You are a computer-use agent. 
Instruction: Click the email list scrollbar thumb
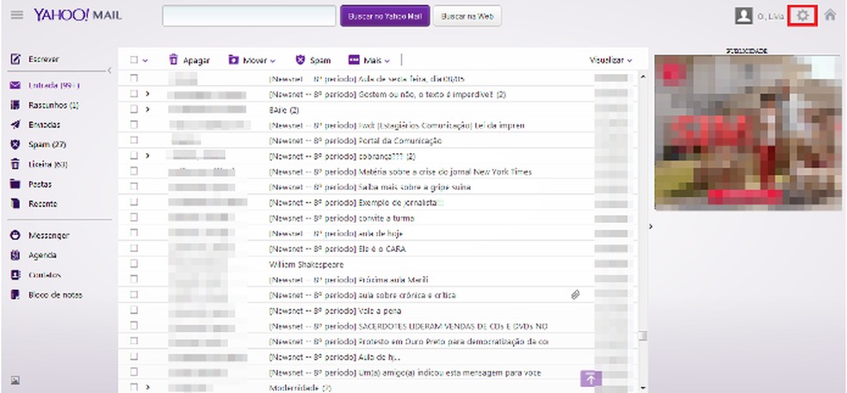pos(642,335)
